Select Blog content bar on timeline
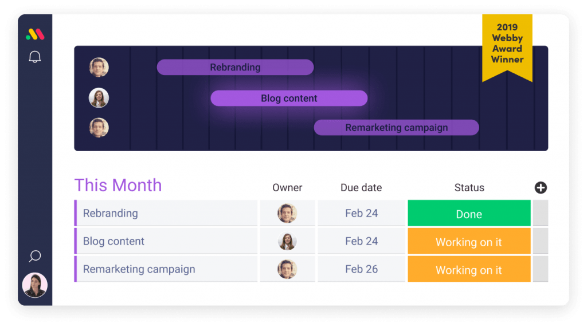 [x=289, y=98]
